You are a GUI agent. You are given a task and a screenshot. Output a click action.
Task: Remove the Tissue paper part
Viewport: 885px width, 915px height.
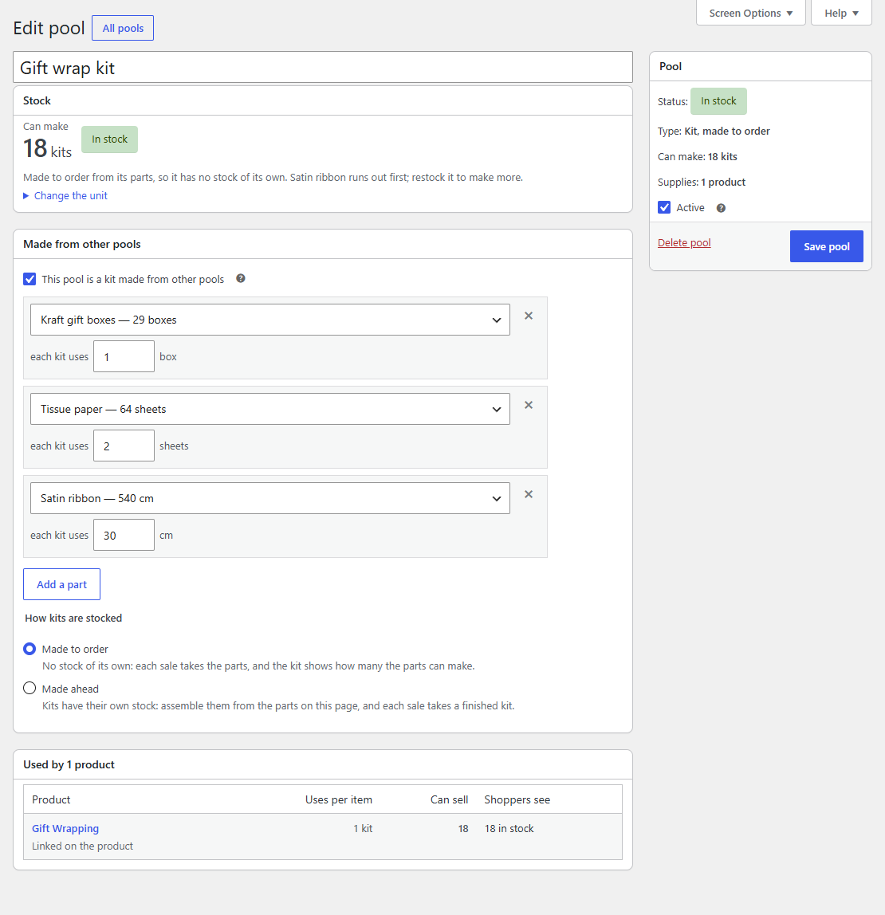point(529,405)
